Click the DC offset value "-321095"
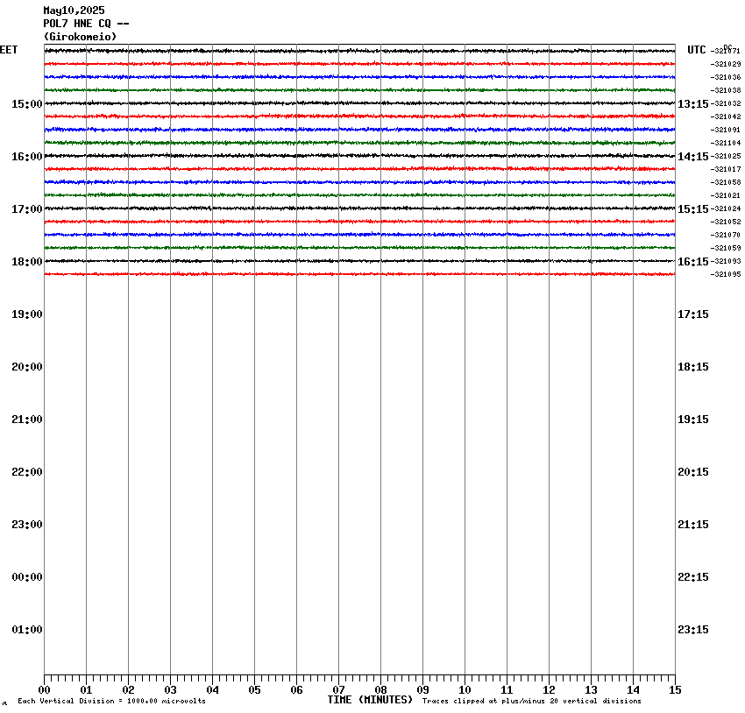Image resolution: width=745 pixels, height=713 pixels. pos(726,274)
